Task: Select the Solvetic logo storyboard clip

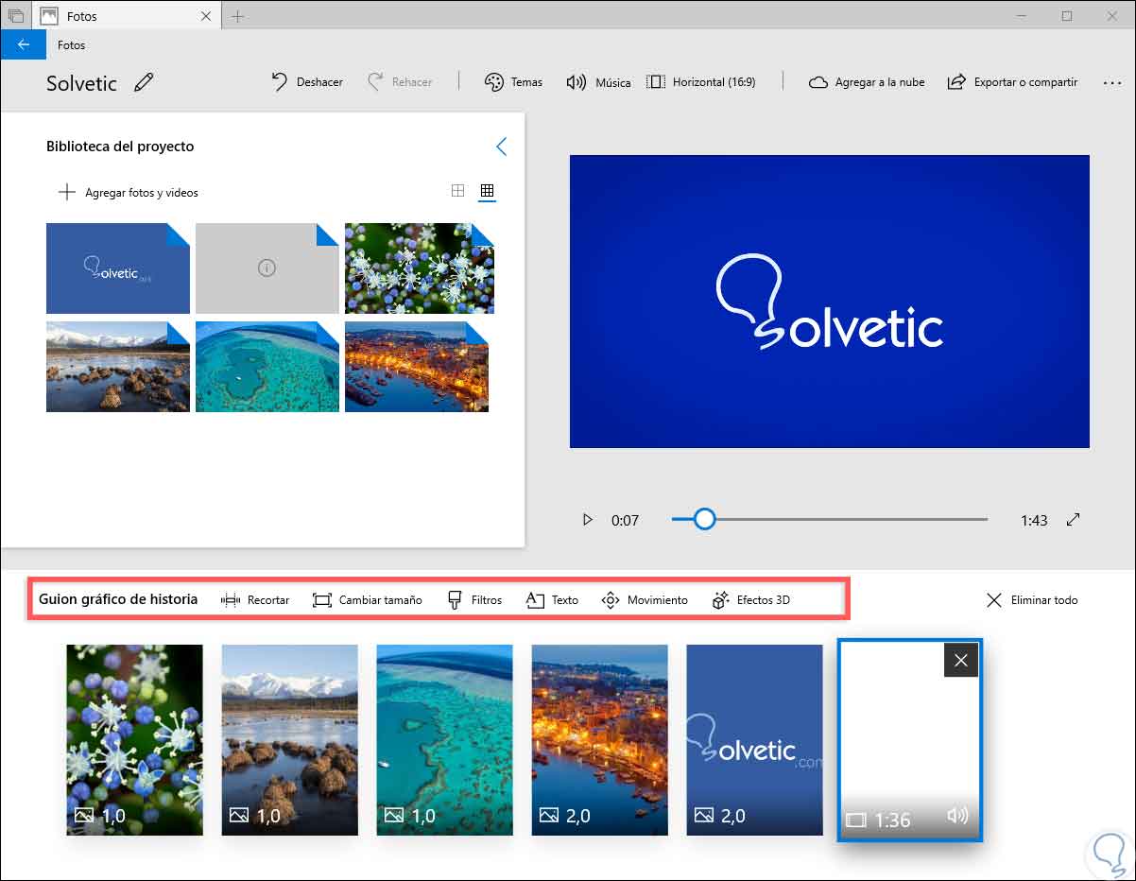Action: click(755, 740)
